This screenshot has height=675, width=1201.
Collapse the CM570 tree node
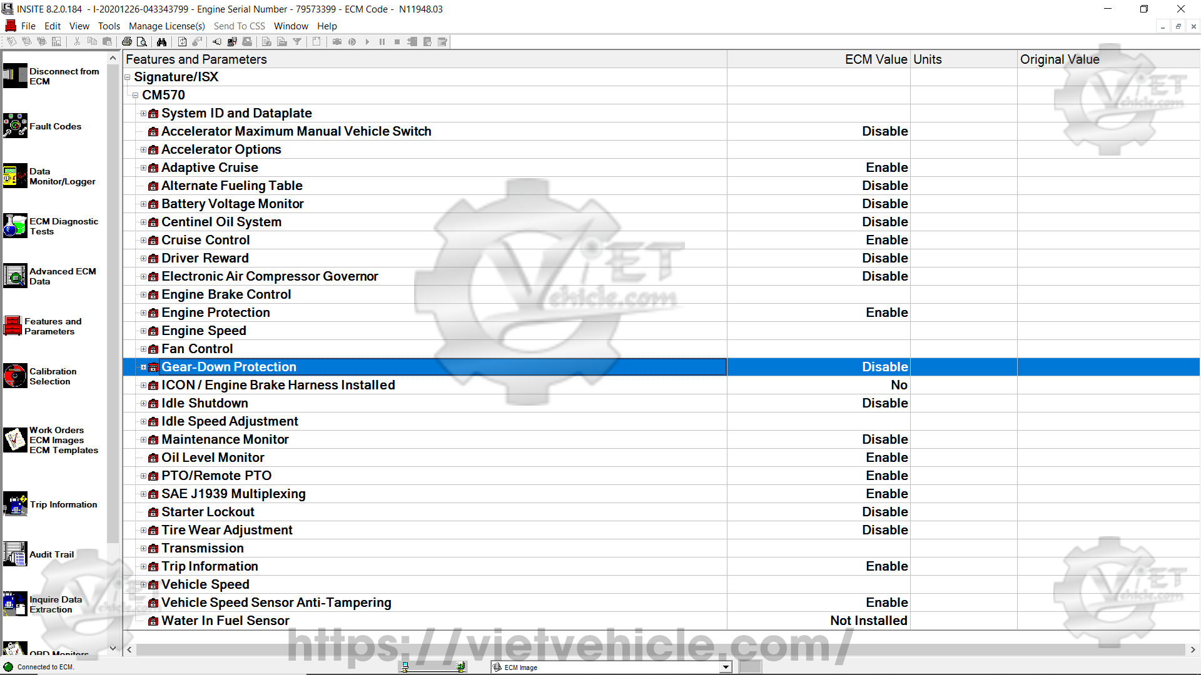tap(135, 96)
